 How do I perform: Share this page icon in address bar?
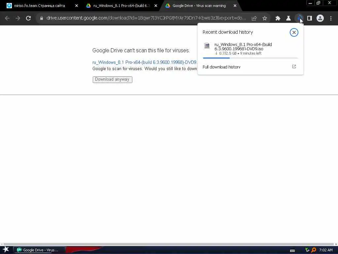(x=254, y=19)
